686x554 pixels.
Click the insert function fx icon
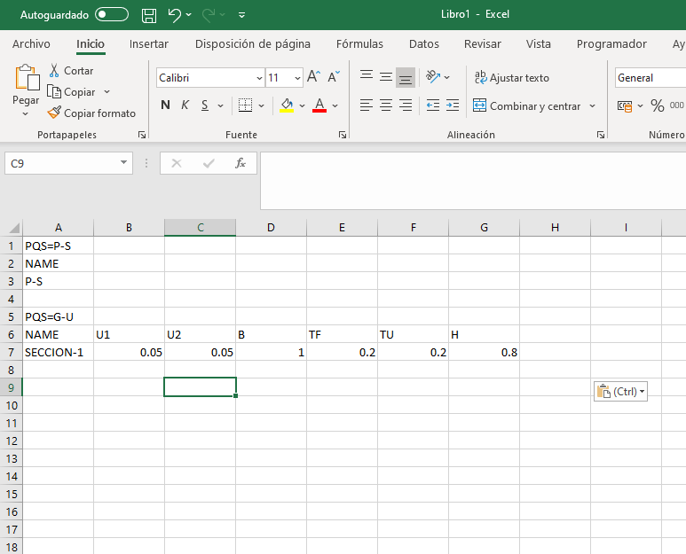240,163
